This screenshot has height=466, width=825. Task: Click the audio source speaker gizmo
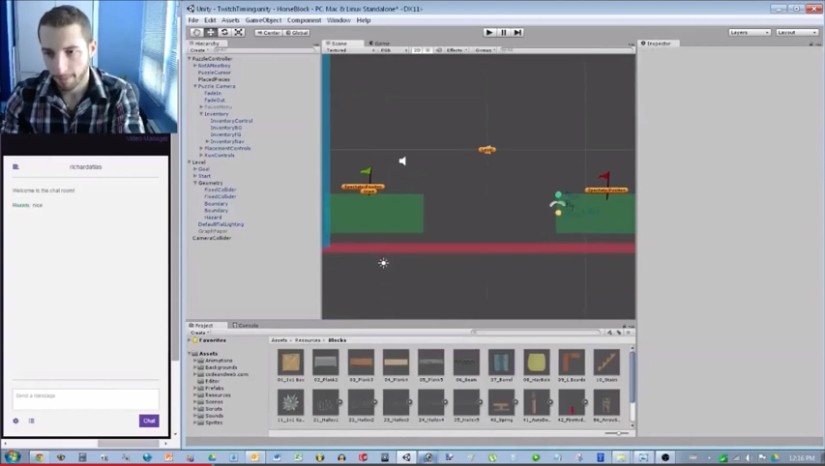tap(402, 160)
